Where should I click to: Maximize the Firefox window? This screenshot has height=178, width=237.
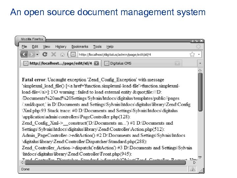197,41
